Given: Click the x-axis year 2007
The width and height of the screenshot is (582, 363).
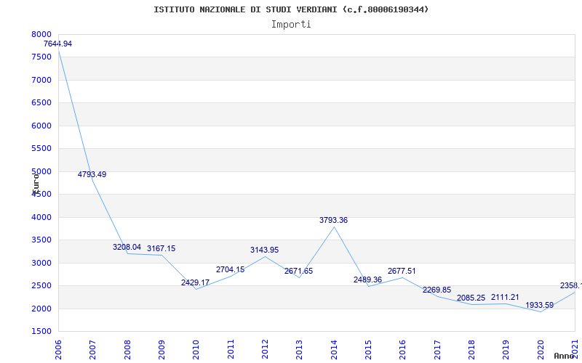Looking at the screenshot, I should click(x=93, y=350).
